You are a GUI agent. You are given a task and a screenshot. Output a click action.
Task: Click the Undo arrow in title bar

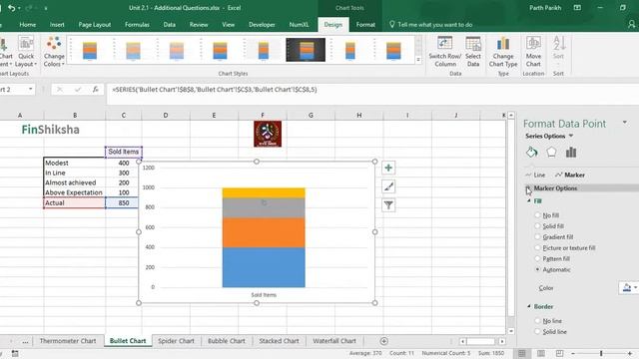pyautogui.click(x=11, y=8)
